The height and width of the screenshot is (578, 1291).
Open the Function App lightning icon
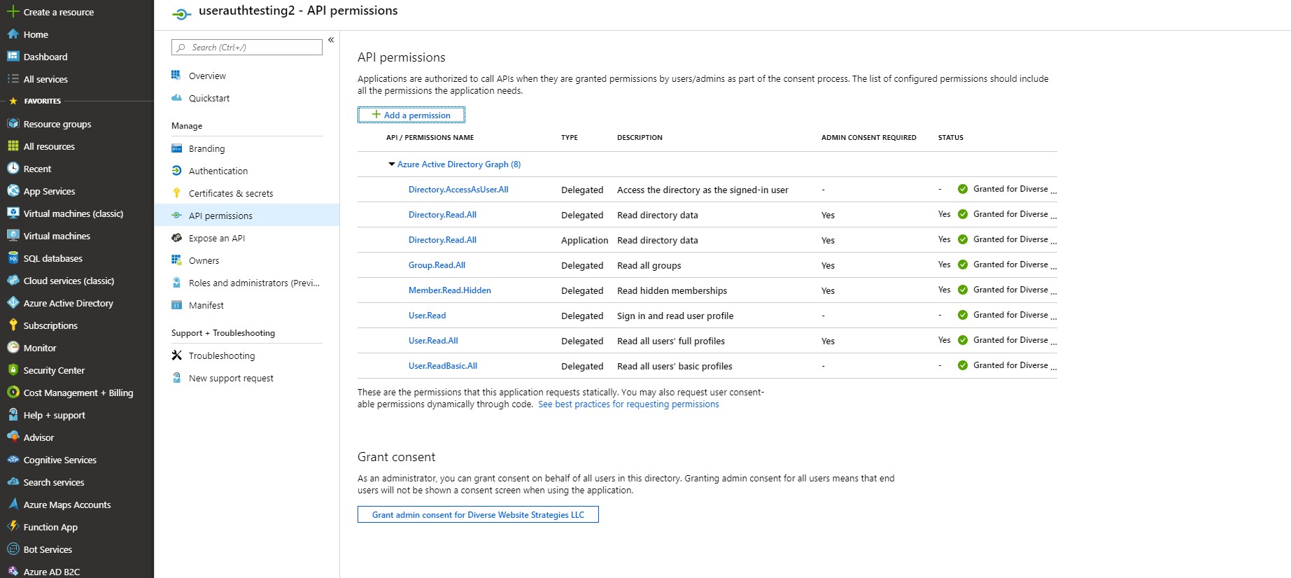point(13,527)
